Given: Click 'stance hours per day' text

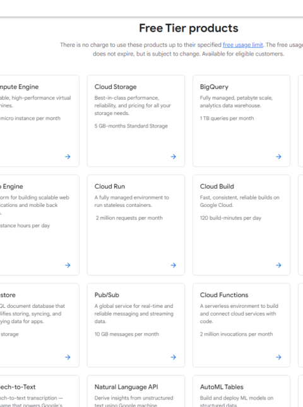Looking at the screenshot, I should 25,225.
